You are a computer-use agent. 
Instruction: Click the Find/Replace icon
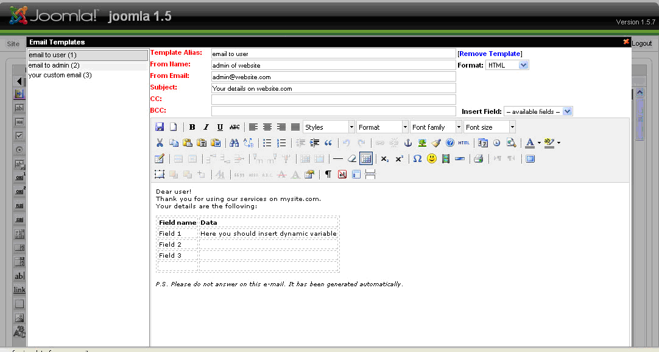coord(248,143)
